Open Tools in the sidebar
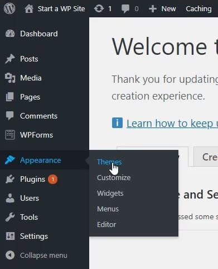 tap(29, 217)
